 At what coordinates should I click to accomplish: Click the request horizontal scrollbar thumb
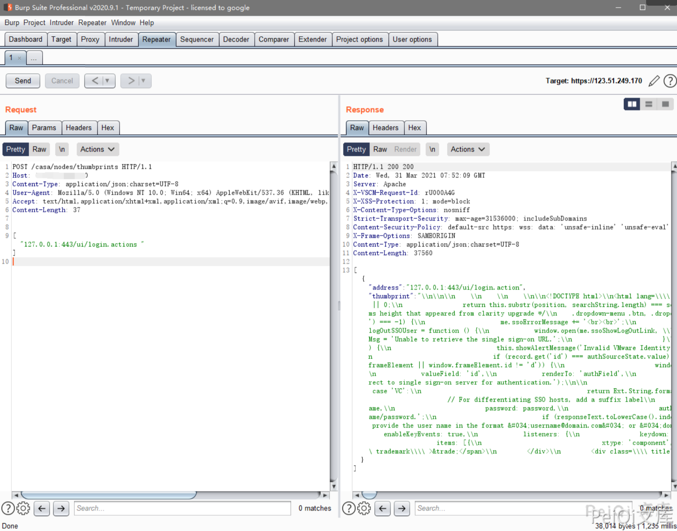tap(109, 495)
